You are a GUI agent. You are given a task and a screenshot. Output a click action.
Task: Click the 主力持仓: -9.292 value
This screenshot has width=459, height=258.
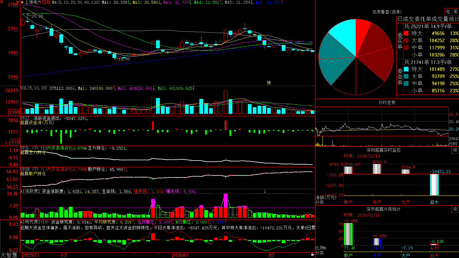(106, 148)
